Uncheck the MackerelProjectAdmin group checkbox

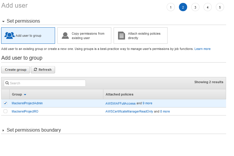5,103
